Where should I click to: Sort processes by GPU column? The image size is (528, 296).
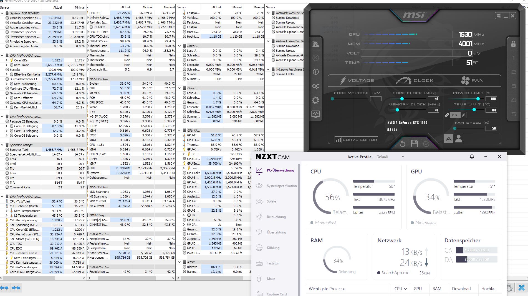point(418,289)
